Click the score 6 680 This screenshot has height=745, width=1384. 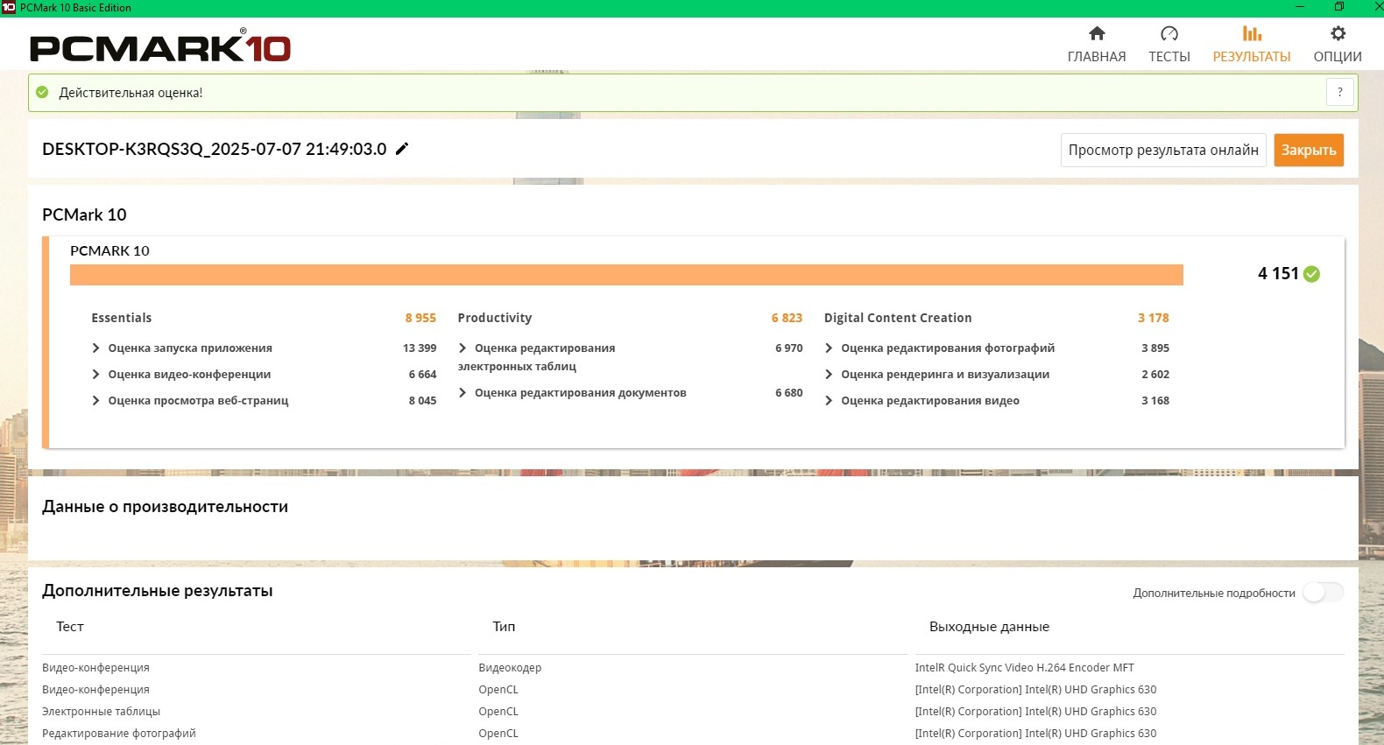[789, 393]
